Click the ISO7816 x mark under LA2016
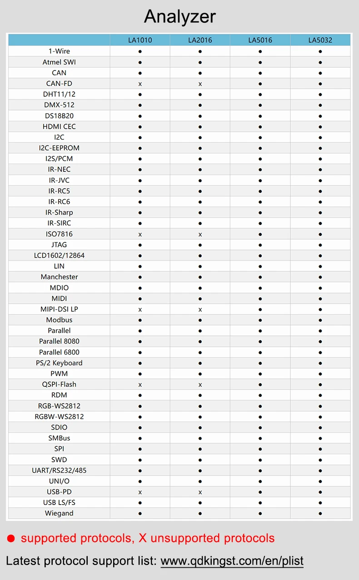The image size is (359, 580). [x=200, y=234]
